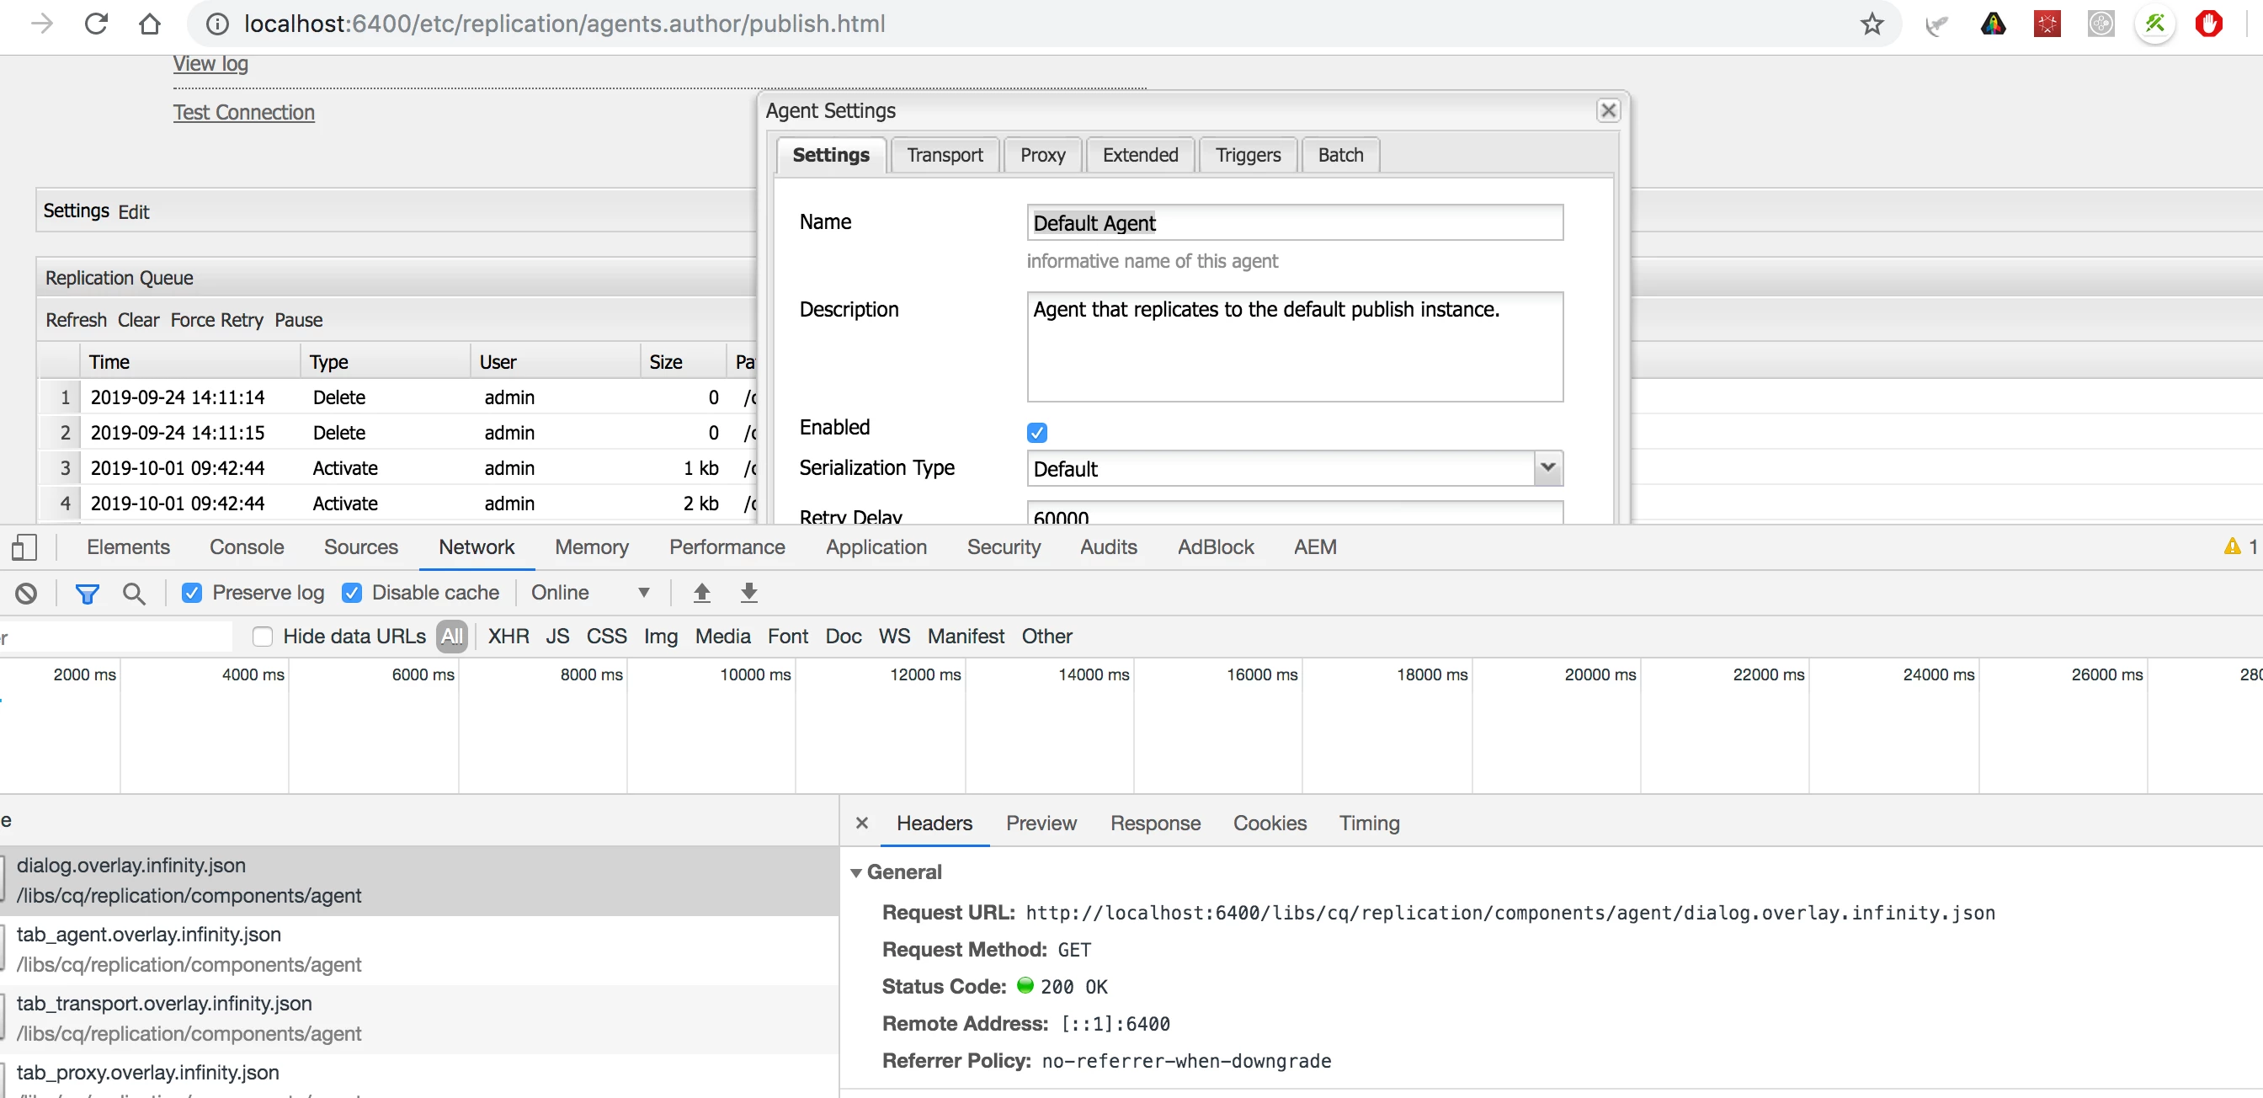Click Force Retry in Replication Queue
The image size is (2263, 1098).
tap(216, 320)
